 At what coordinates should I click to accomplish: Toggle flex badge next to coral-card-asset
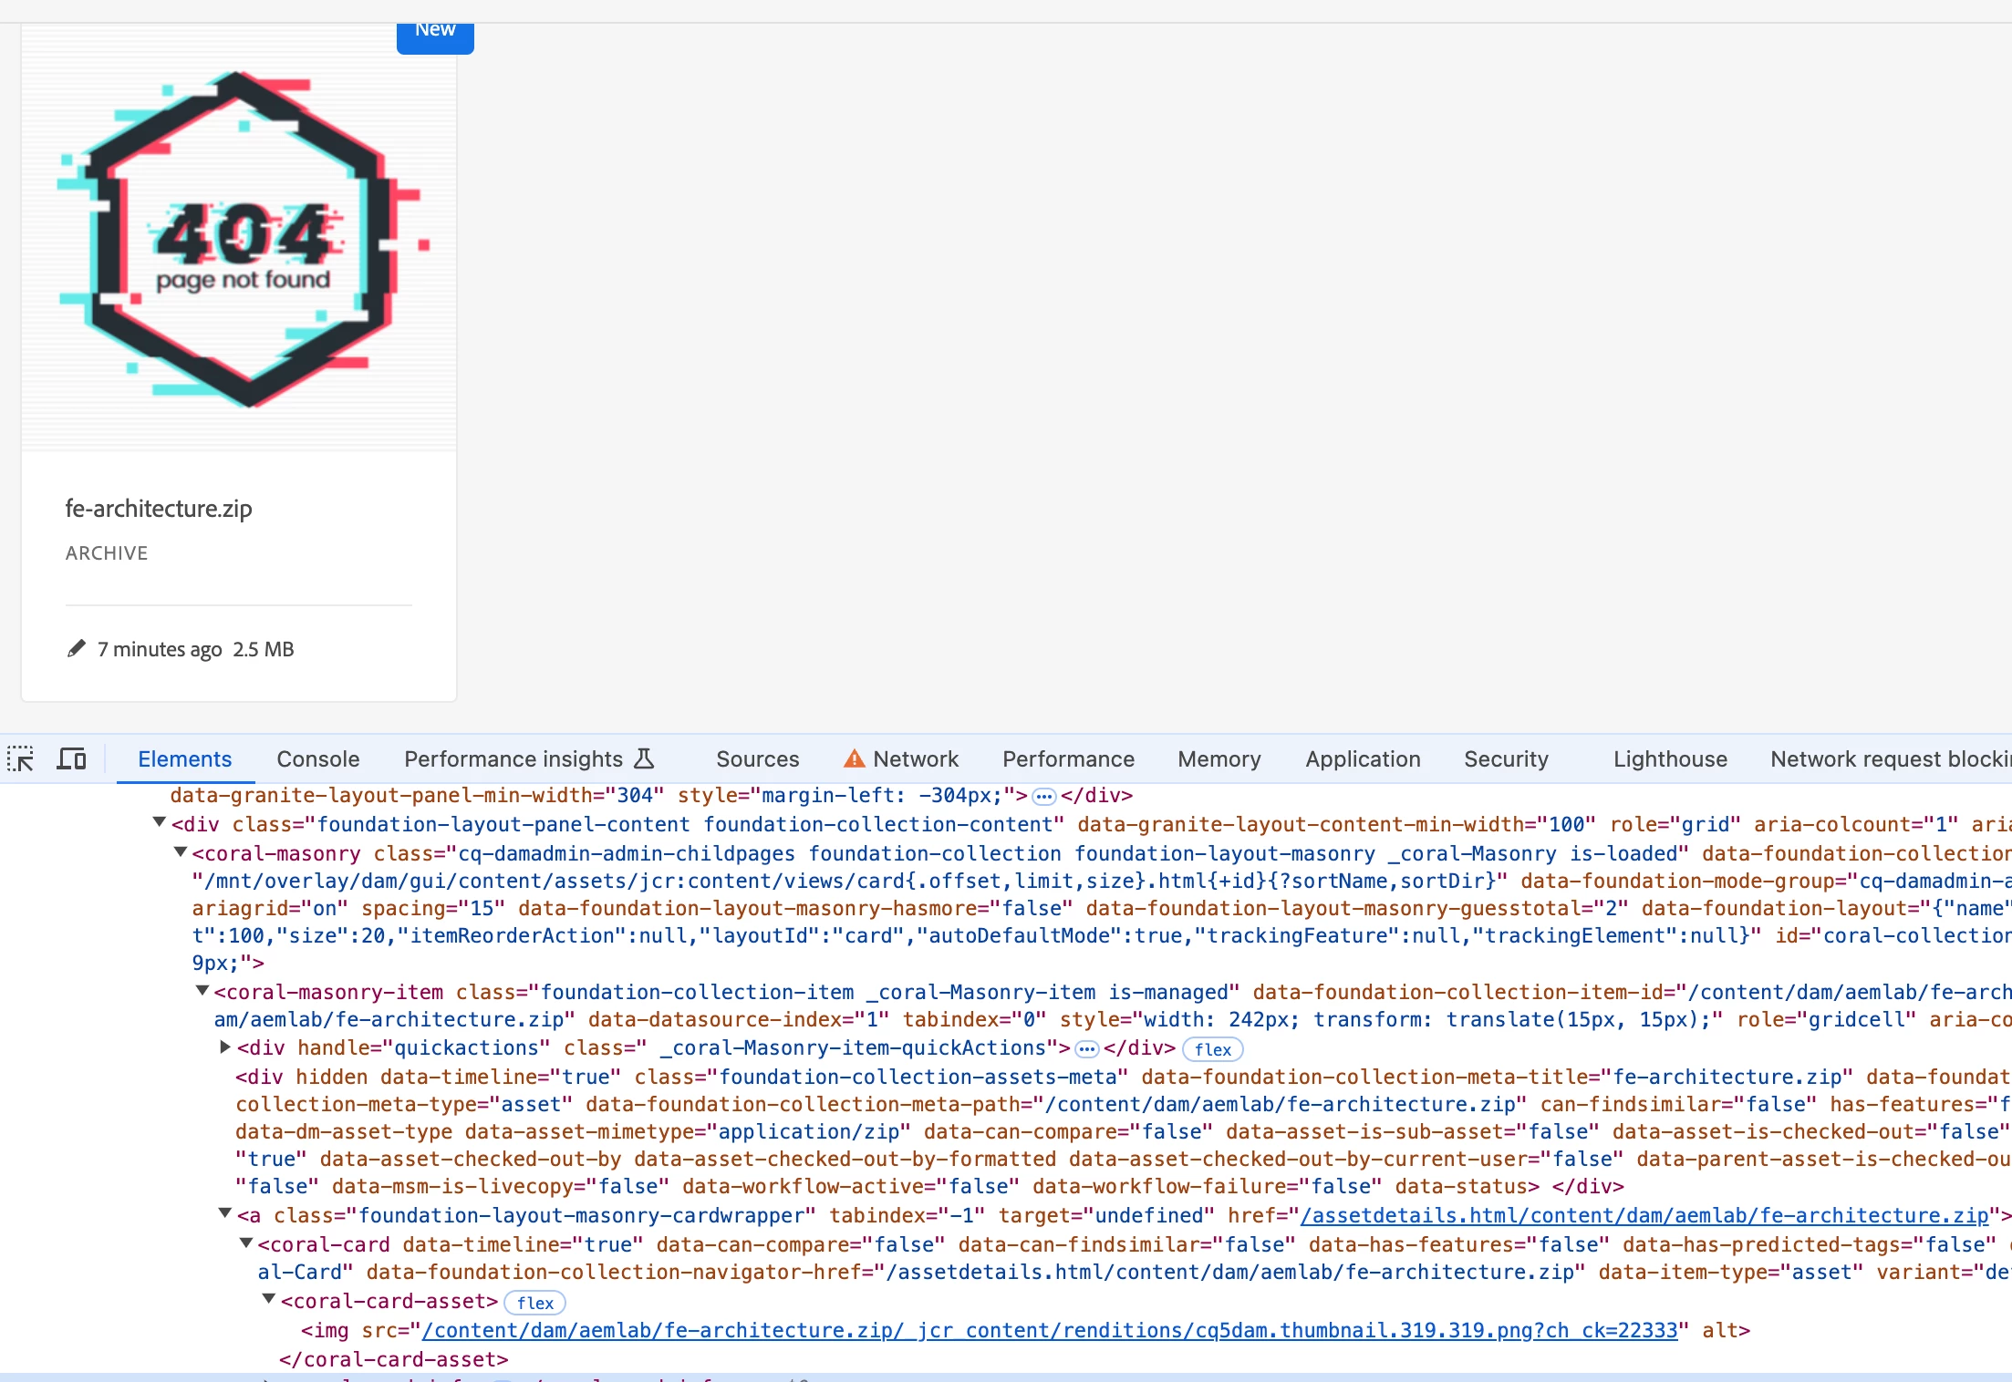point(534,1303)
